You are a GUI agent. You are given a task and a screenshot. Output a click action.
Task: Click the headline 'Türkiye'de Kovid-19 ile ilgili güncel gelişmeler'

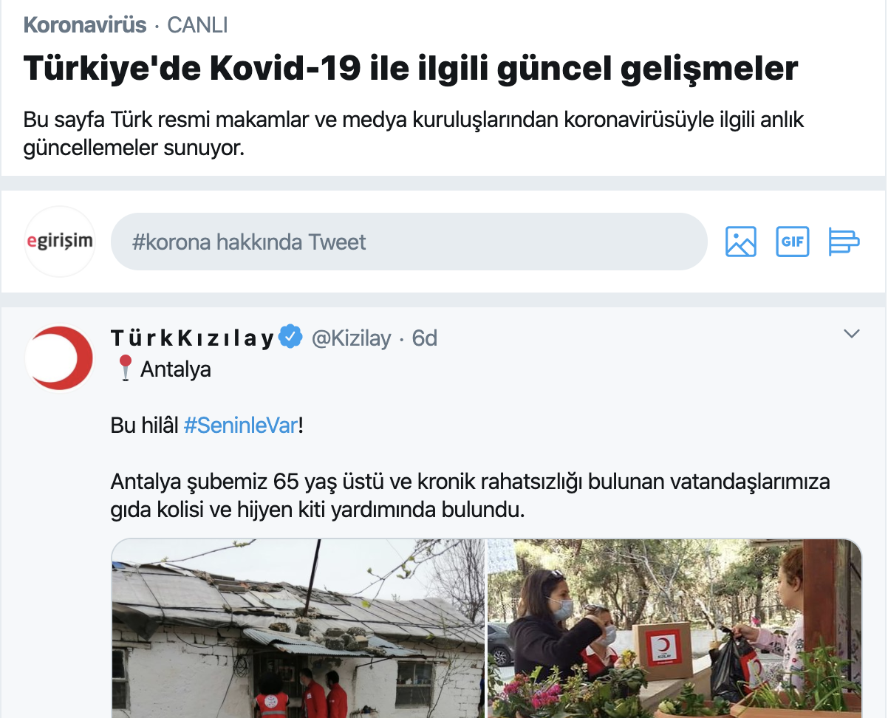[411, 69]
